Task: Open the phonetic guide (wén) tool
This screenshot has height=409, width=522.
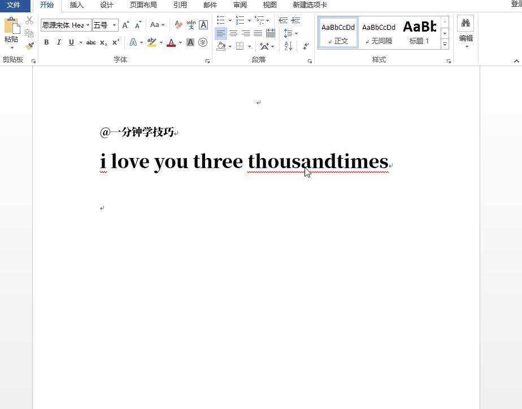Action: 191,25
